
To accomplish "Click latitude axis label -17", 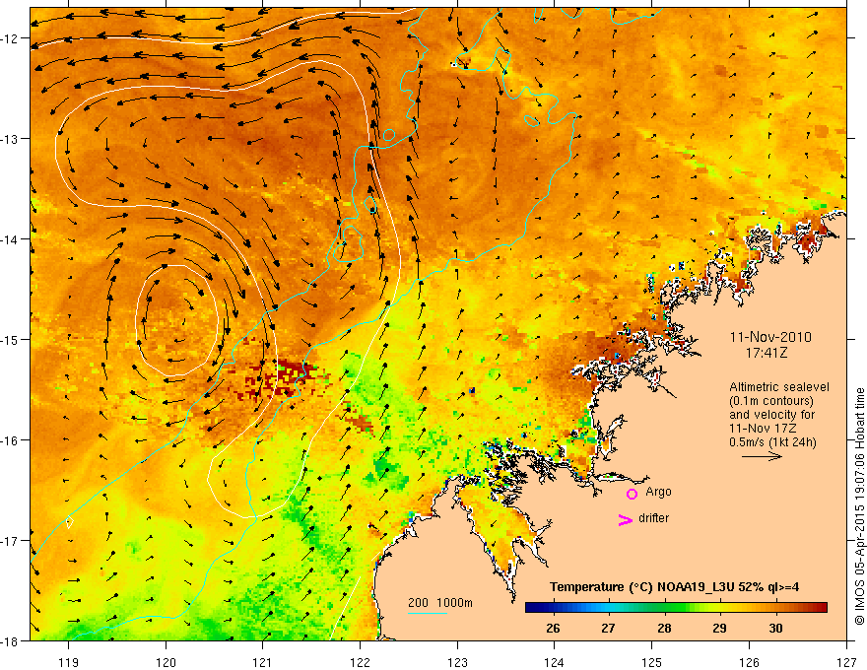I will coord(10,540).
